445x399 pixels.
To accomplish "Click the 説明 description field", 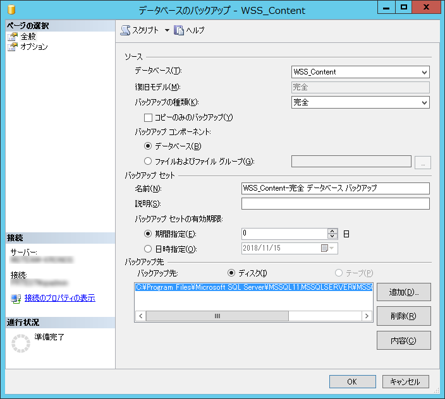I will pos(336,203).
